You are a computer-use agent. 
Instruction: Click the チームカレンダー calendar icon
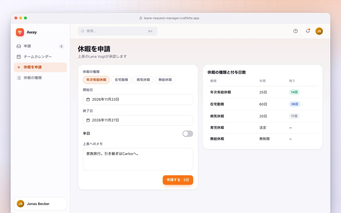pos(19,57)
